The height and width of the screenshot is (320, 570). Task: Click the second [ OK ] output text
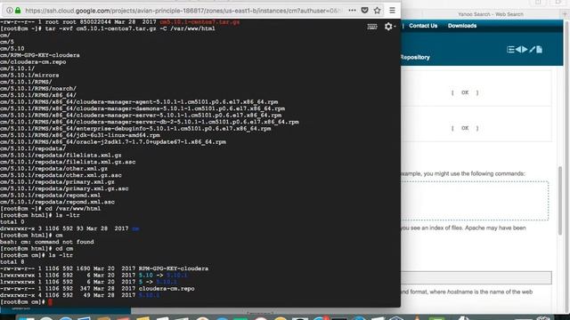pyautogui.click(x=465, y=128)
